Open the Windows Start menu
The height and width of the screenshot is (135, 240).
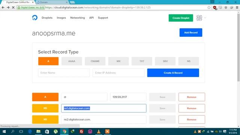coord(4,132)
